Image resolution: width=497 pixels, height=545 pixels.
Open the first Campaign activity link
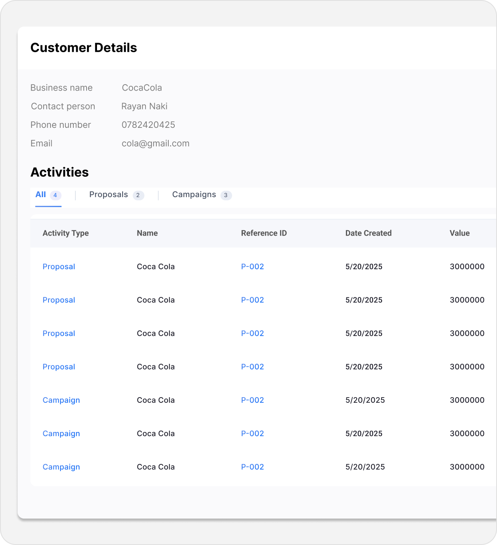coord(61,400)
